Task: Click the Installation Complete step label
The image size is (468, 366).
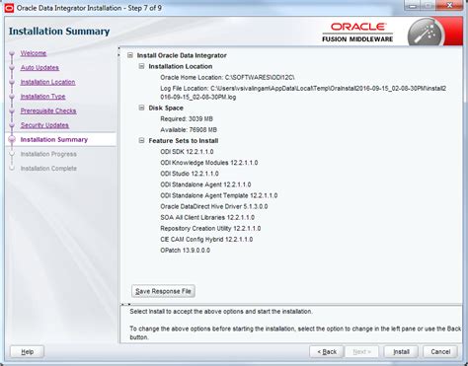Action: click(x=48, y=169)
